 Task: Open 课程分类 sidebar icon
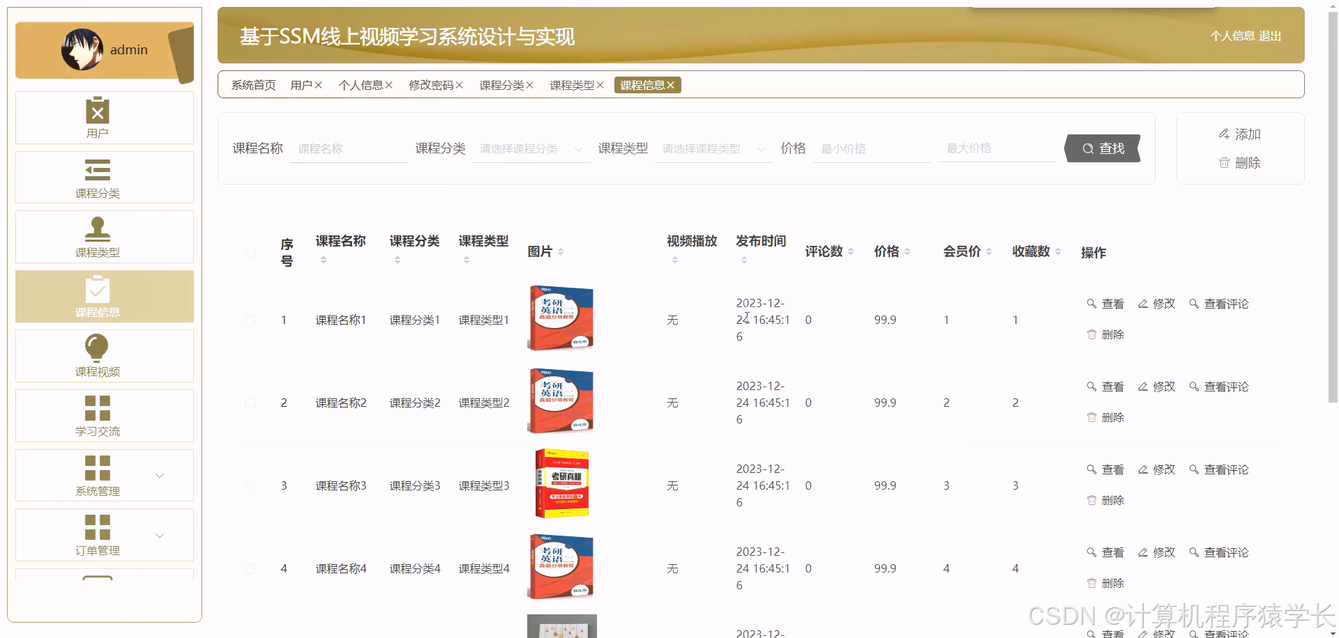coord(98,170)
